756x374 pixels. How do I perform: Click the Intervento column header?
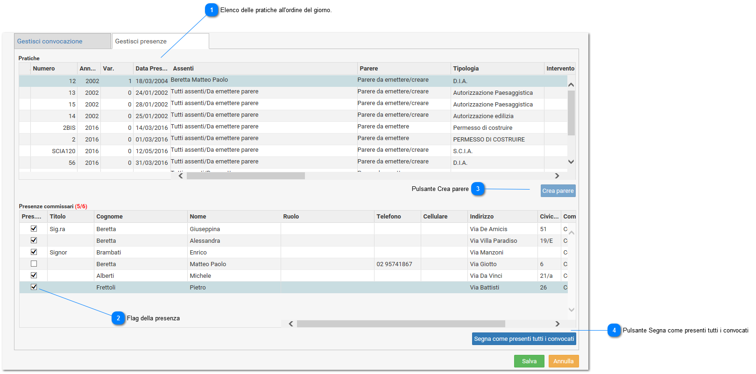pyautogui.click(x=560, y=68)
